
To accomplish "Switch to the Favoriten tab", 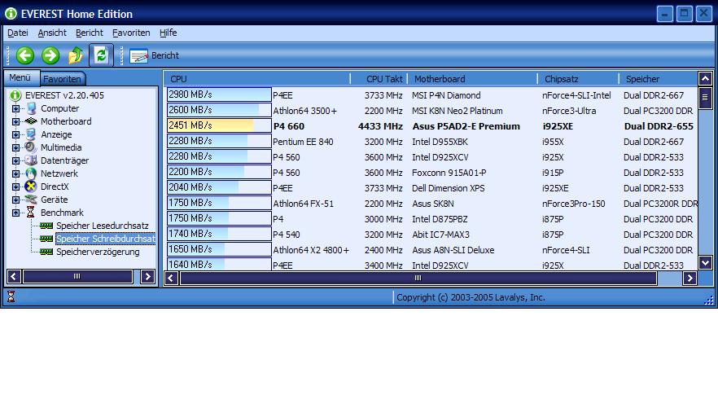I will [x=62, y=79].
